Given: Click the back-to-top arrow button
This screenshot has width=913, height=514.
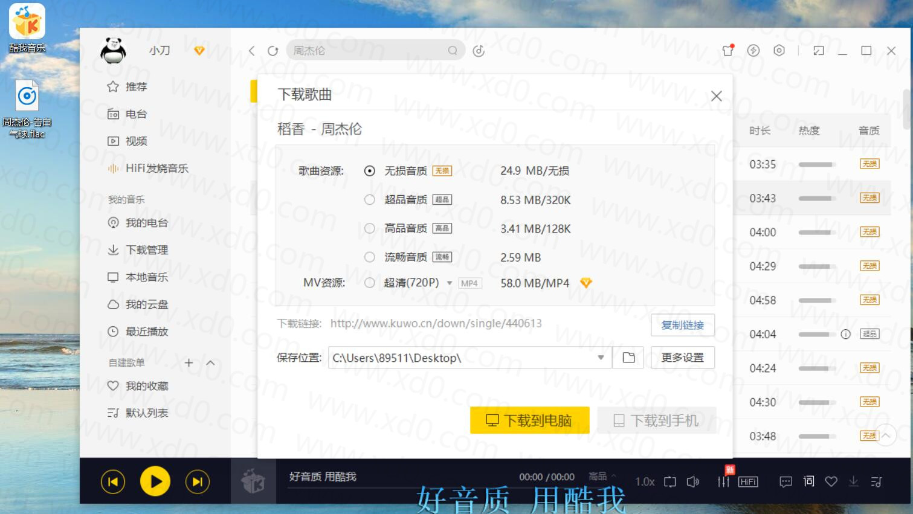Looking at the screenshot, I should click(x=885, y=435).
